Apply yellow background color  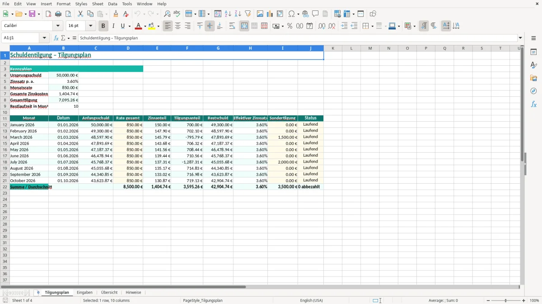point(152,26)
